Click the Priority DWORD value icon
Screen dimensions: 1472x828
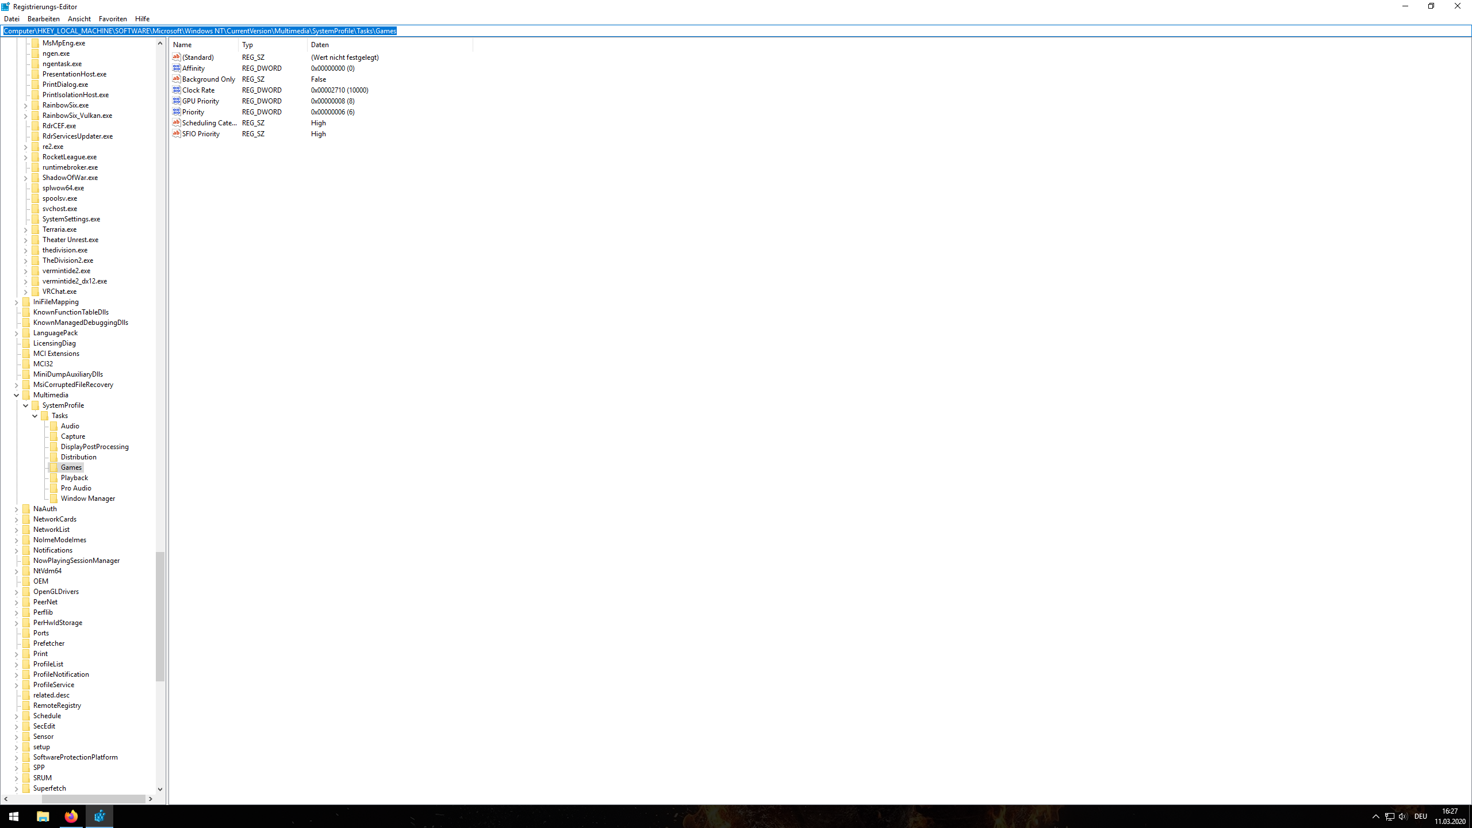coord(177,112)
